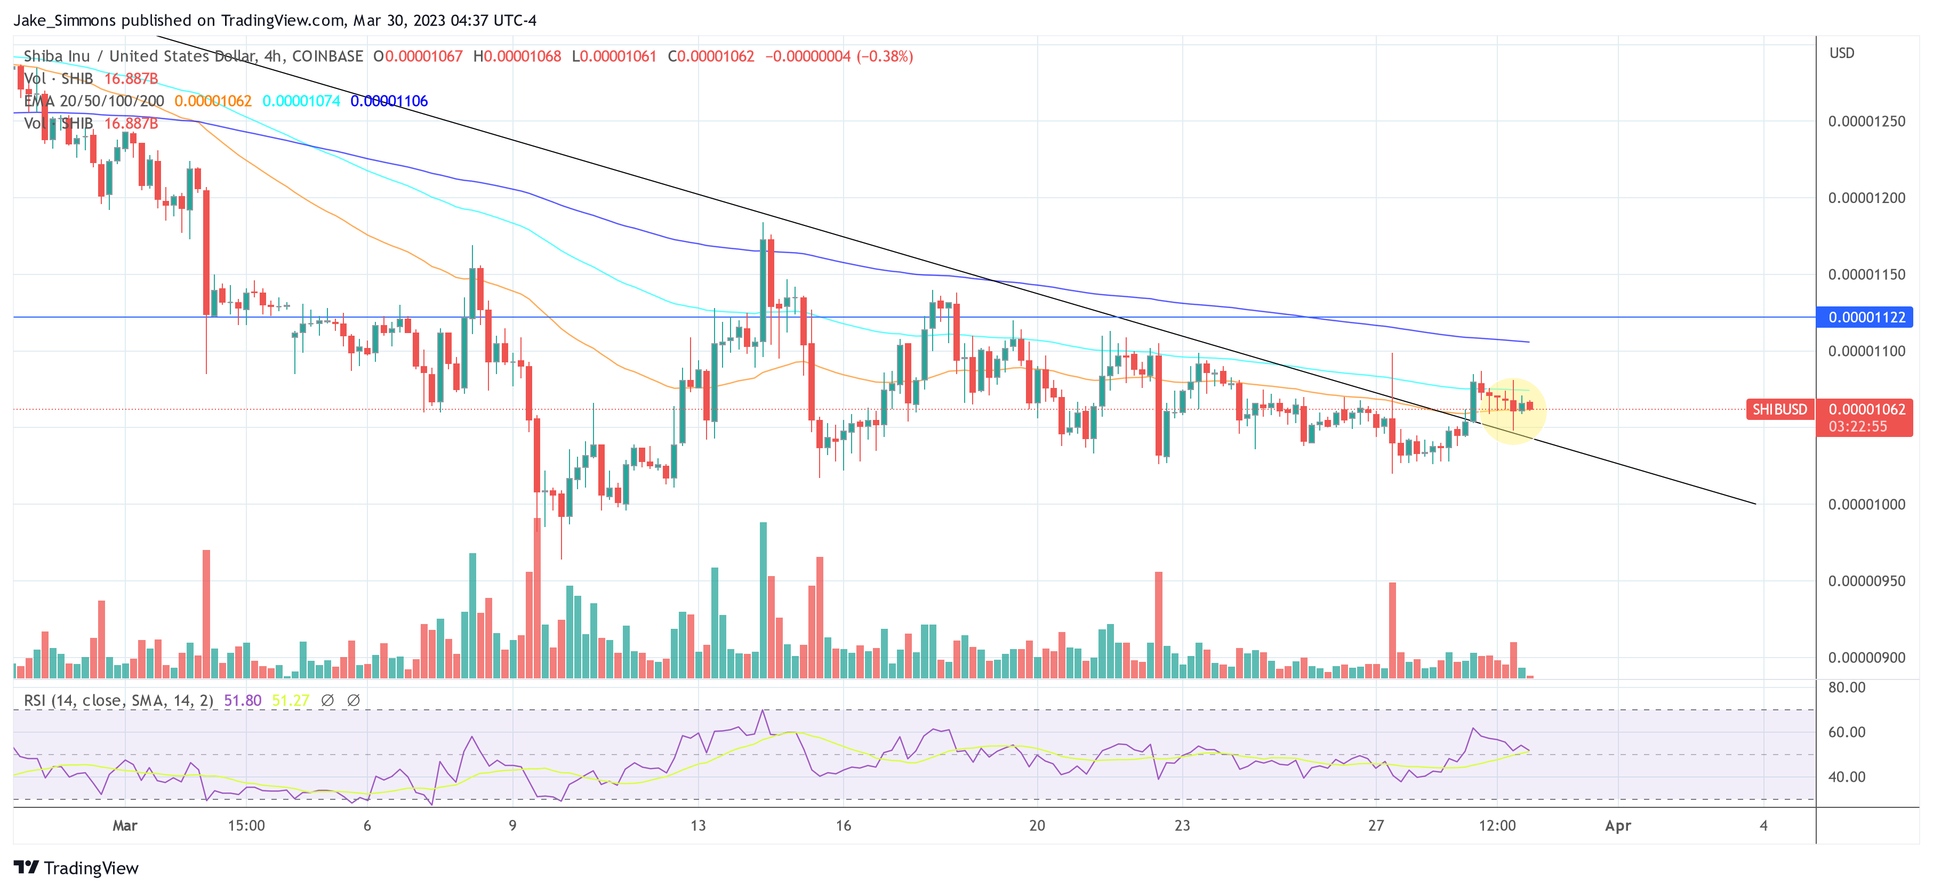Click the TradingView wordmark text
The image size is (1933, 891).
(91, 868)
